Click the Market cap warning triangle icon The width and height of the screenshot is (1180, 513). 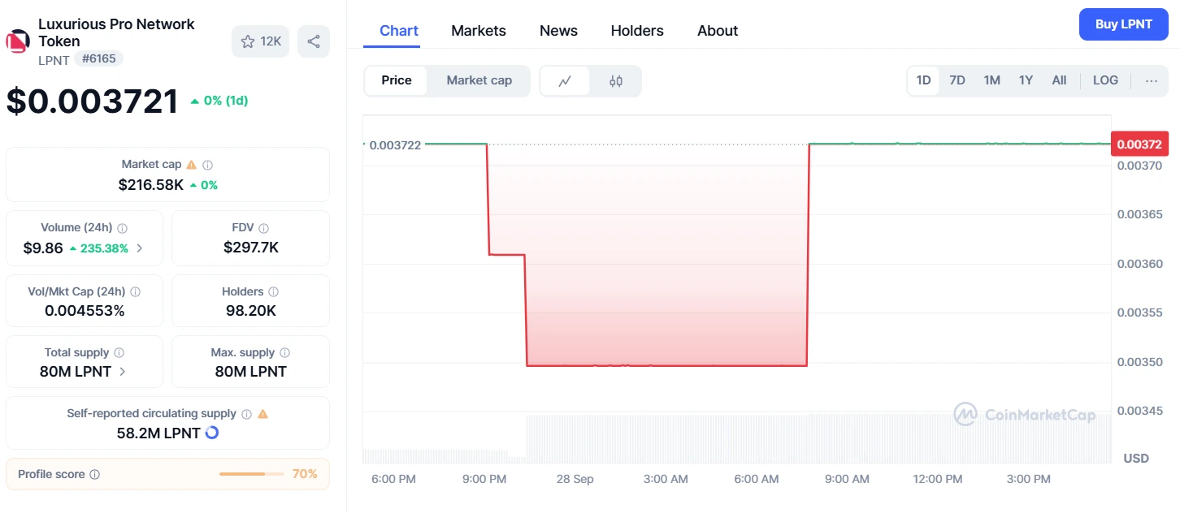191,165
